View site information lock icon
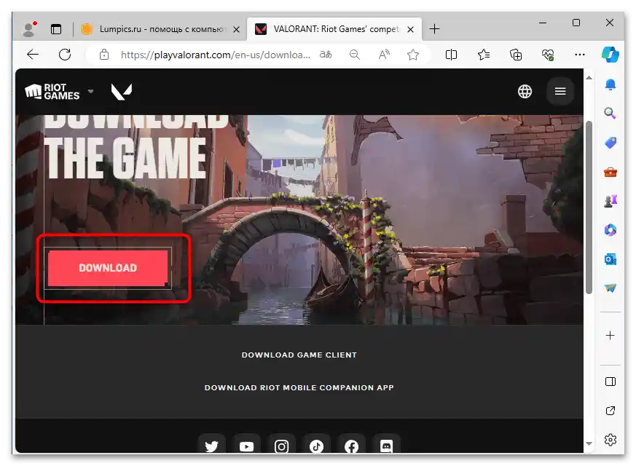This screenshot has height=466, width=636. pos(104,55)
